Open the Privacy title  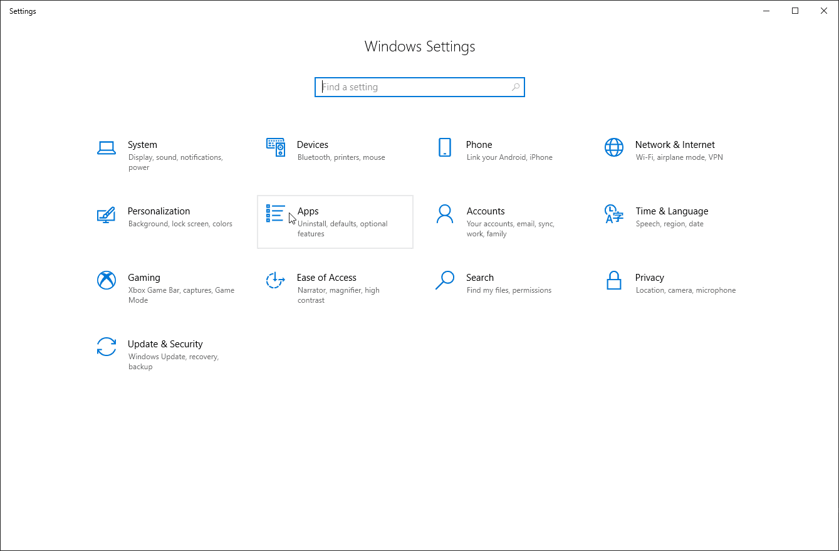(650, 278)
